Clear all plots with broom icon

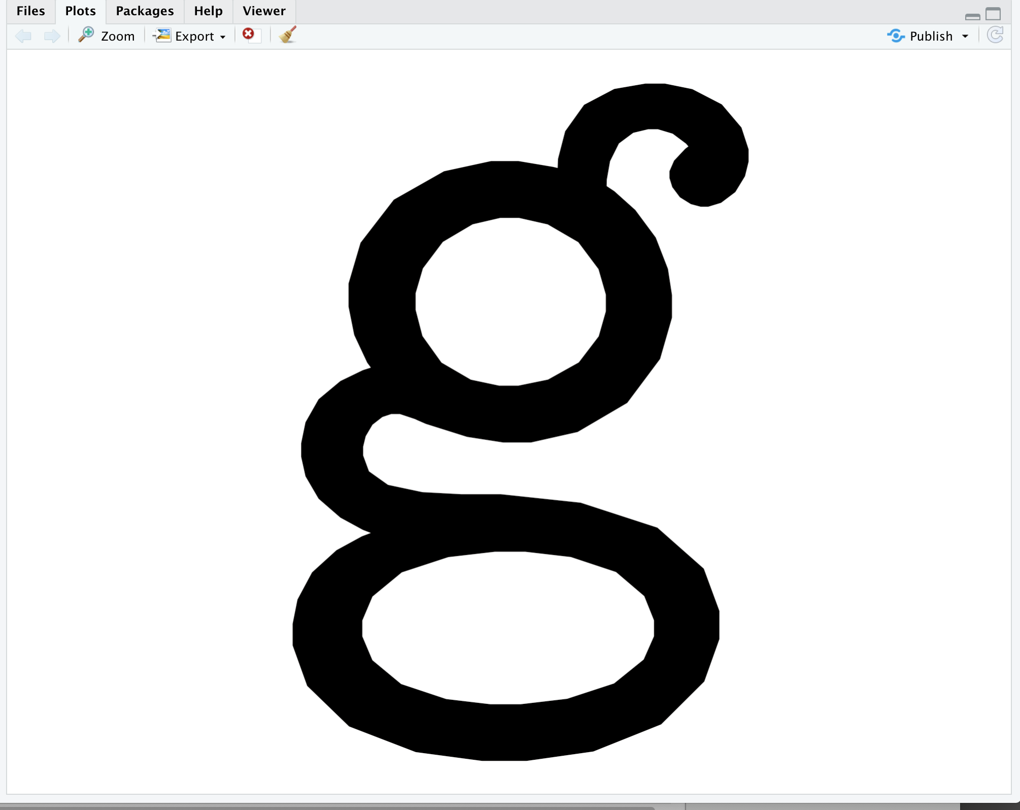pyautogui.click(x=288, y=35)
